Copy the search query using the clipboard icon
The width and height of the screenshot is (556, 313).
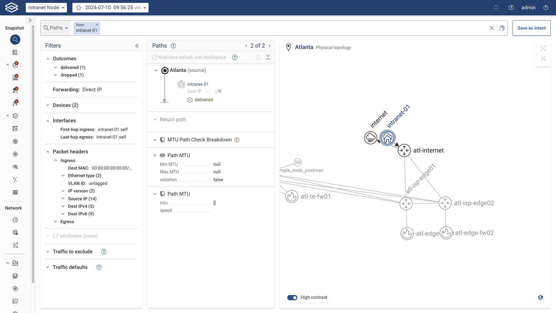click(502, 28)
